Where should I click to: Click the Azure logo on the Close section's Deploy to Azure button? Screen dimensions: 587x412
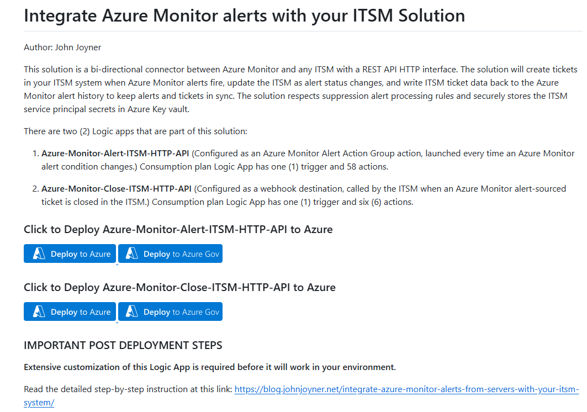(x=39, y=311)
